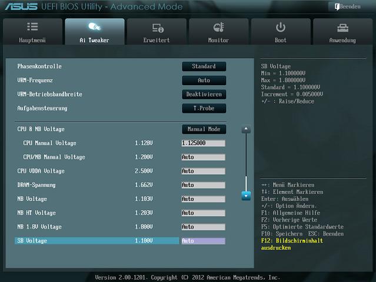Open the Monitor tab
376x282 pixels.
click(219, 31)
